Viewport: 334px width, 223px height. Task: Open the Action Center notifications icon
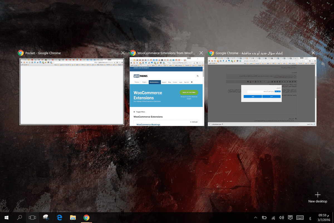click(290, 218)
